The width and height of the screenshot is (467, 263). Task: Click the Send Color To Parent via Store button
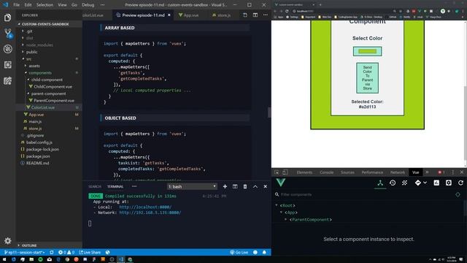[x=367, y=78]
